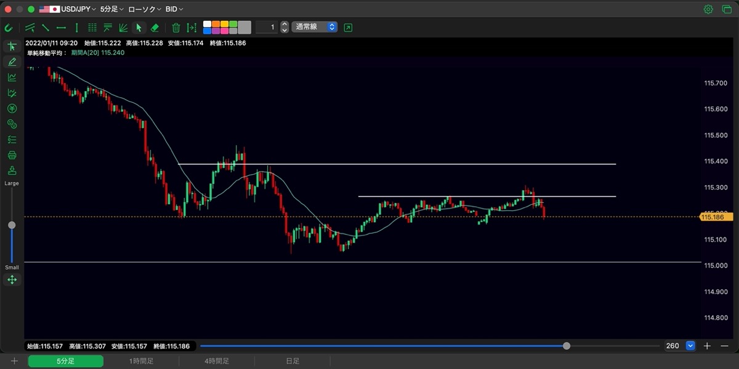Click the four-way move arrows icon
Image resolution: width=739 pixels, height=369 pixels.
[x=12, y=280]
